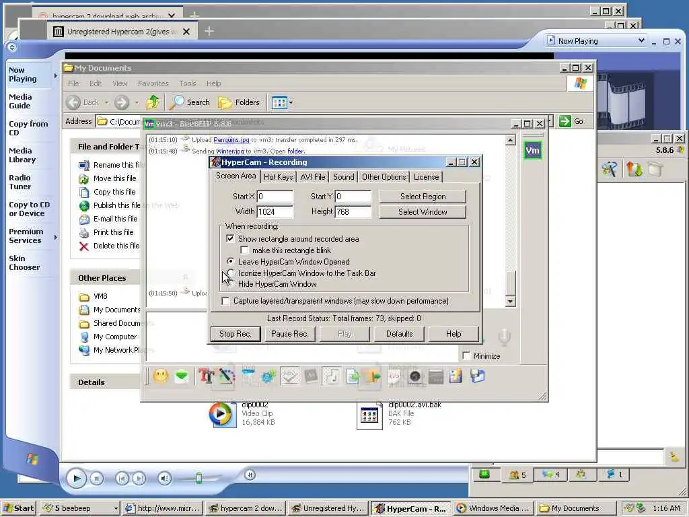Click the tools icon in BeeBEEP right window

click(610, 169)
